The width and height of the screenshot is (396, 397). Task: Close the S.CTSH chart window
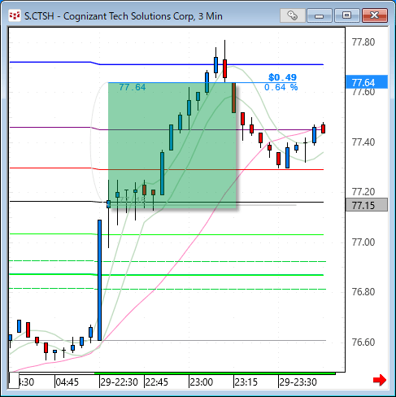point(375,15)
